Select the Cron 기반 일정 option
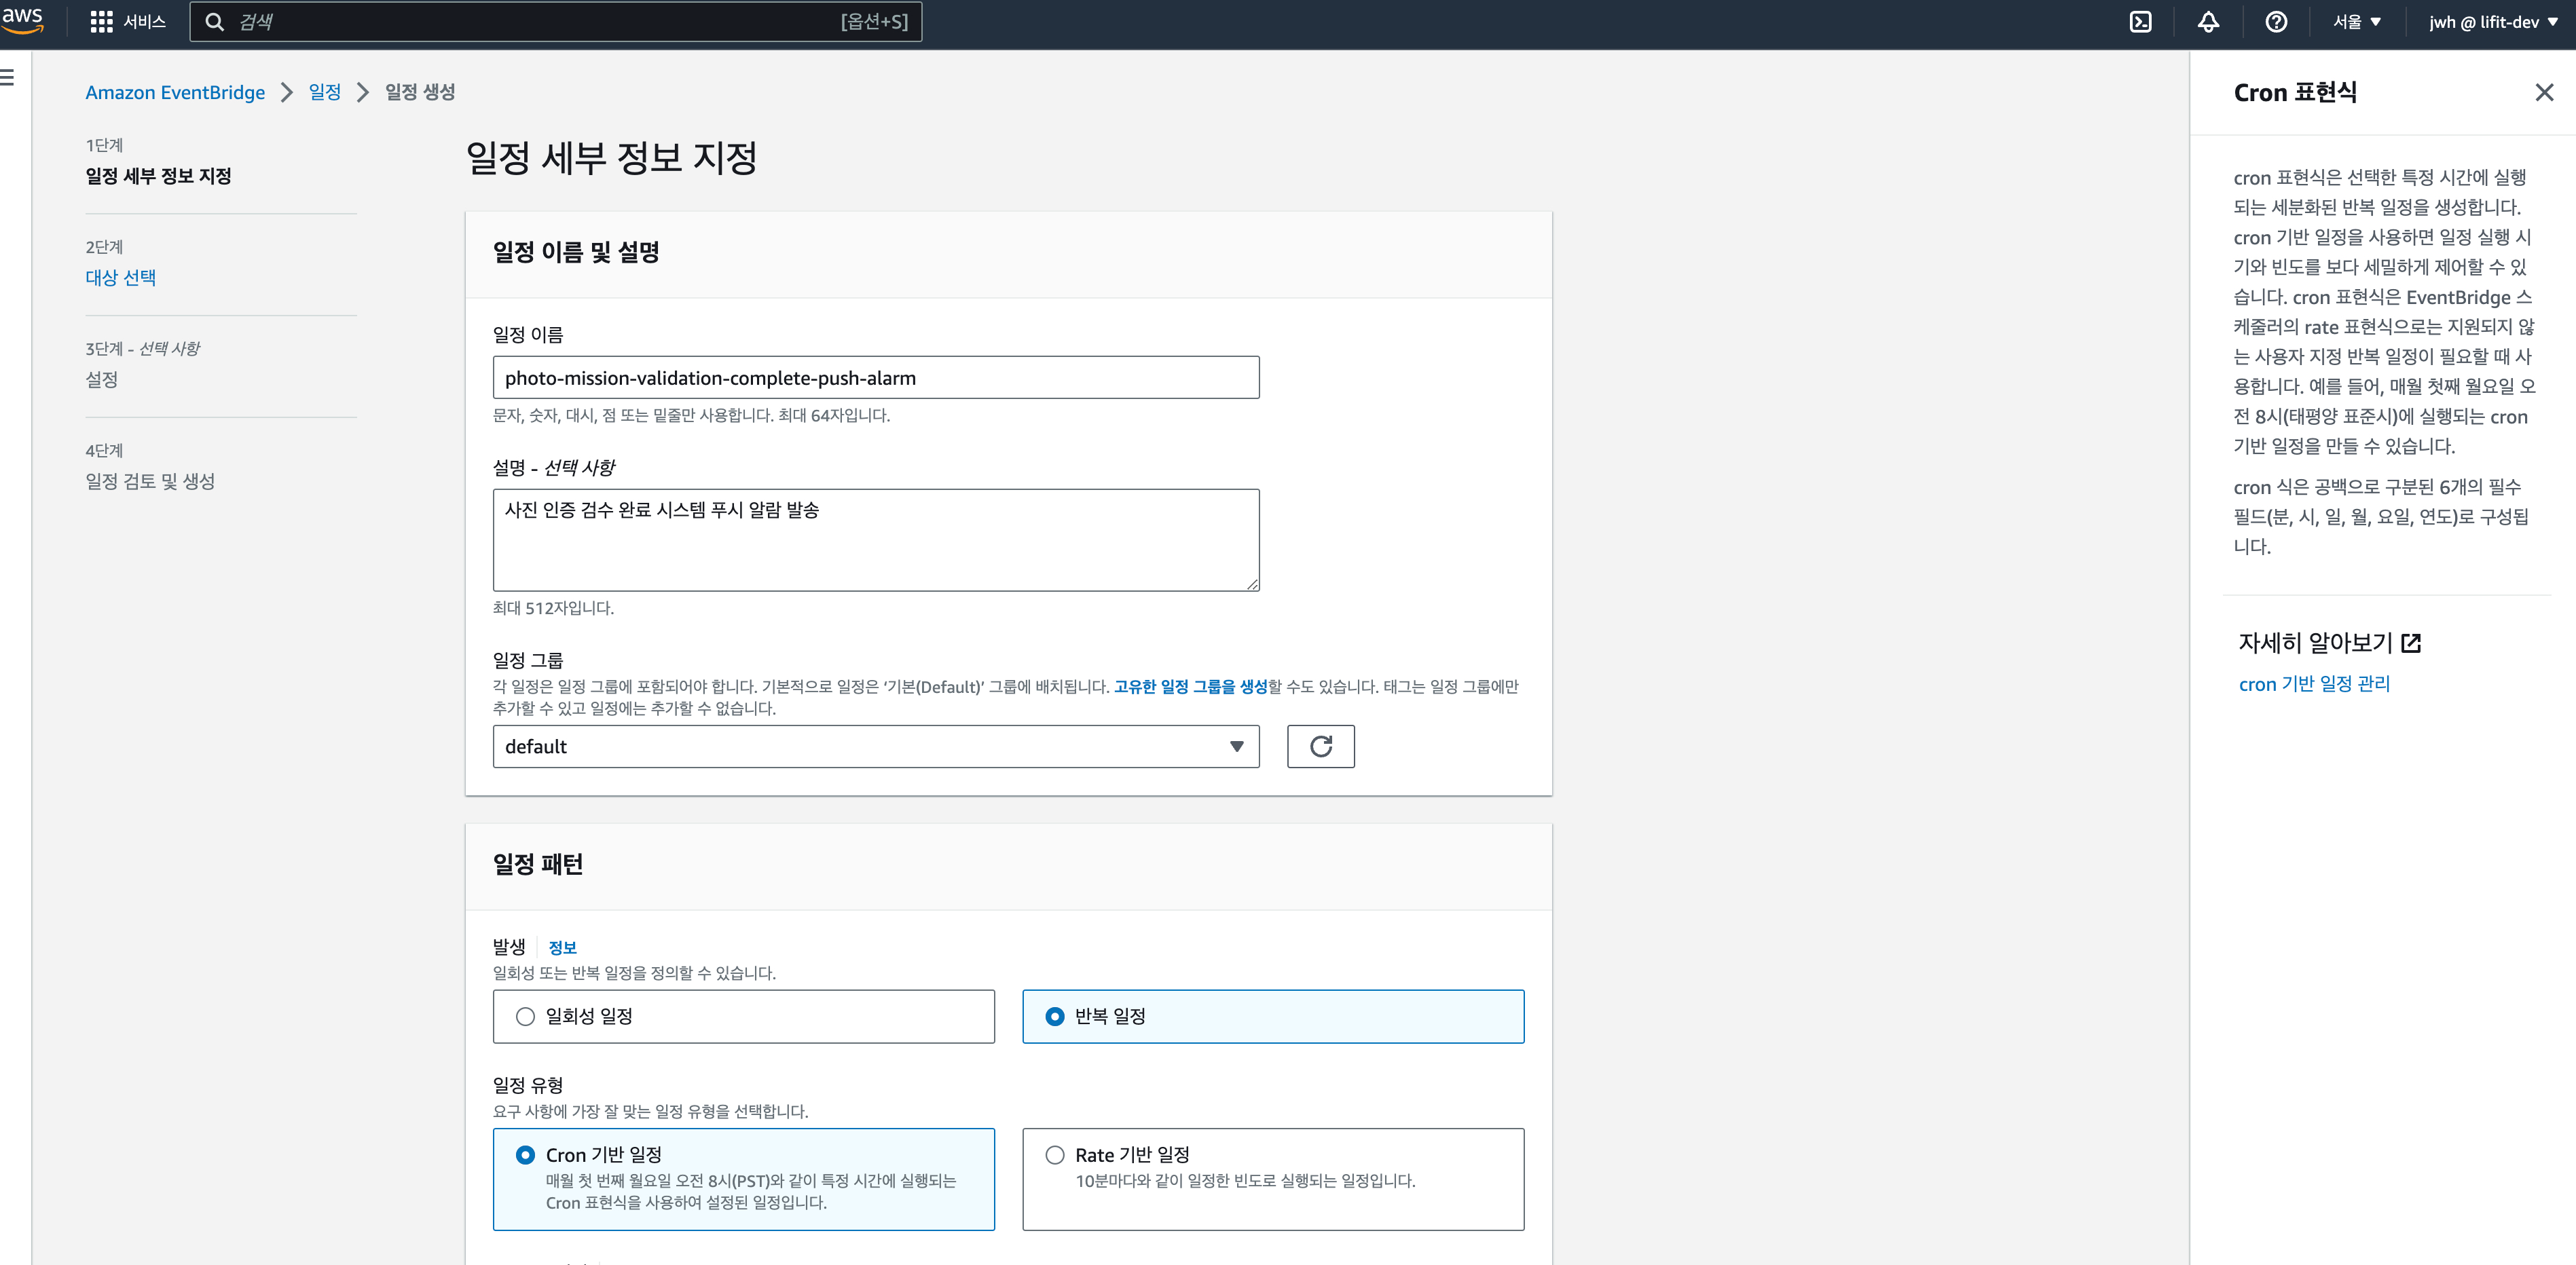 (x=525, y=1155)
